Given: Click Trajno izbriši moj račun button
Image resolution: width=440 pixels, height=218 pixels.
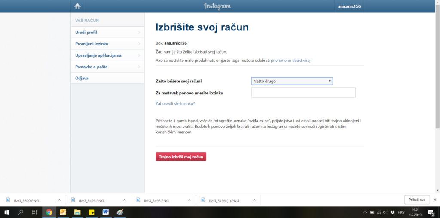Looking at the screenshot, I should point(181,157).
